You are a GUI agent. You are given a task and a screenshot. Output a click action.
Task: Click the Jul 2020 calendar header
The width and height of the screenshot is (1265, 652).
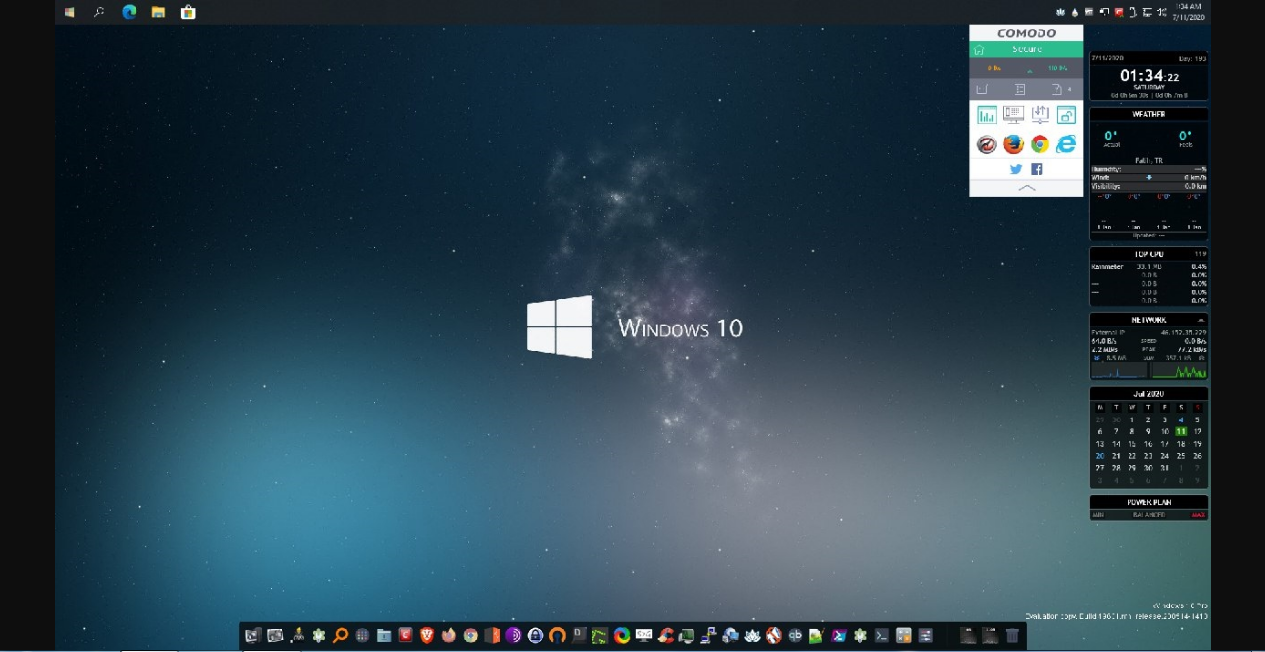1148,394
